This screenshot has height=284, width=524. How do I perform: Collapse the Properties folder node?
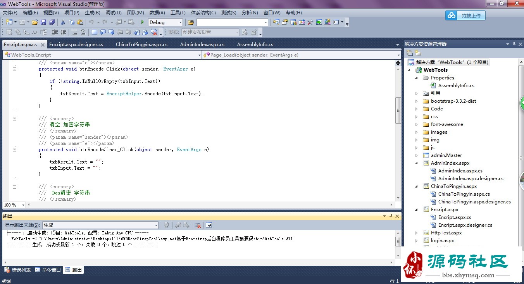pos(417,78)
